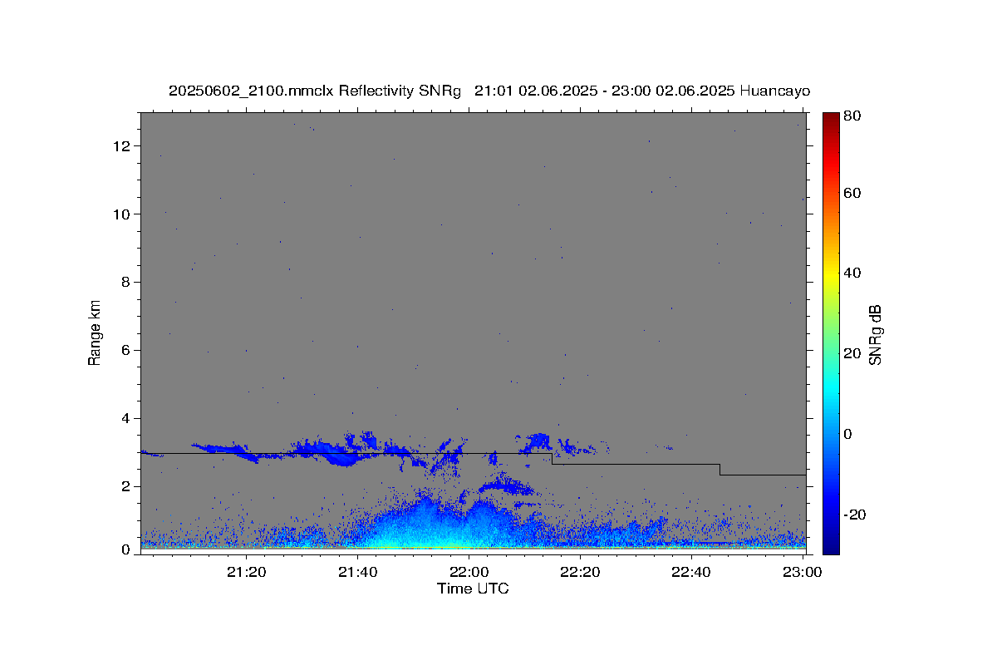Viewport: 997px width, 665px height.
Task: Click the colorbar value 80
Action: click(852, 116)
